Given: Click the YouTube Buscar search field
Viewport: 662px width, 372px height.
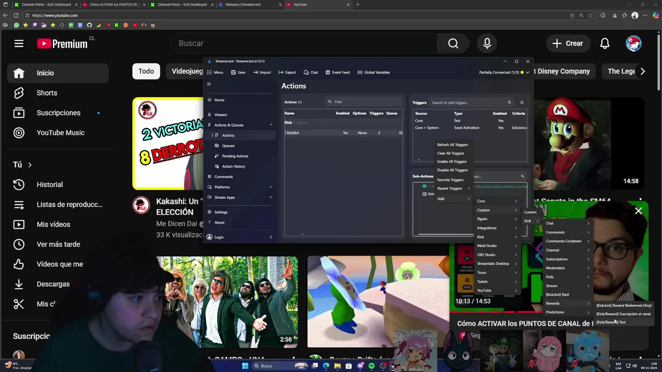Looking at the screenshot, I should (x=304, y=43).
